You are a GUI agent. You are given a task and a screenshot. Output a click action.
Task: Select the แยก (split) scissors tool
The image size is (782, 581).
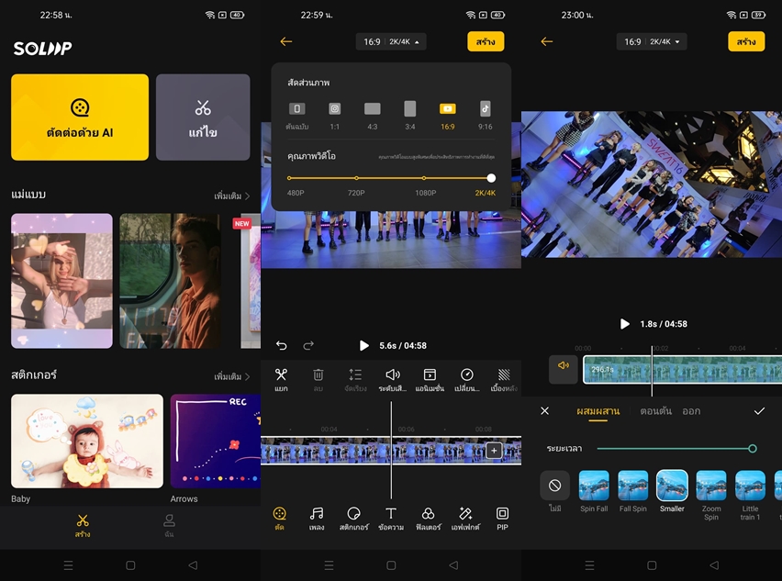(281, 378)
